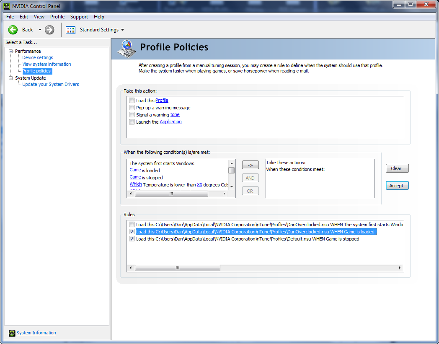439x344 pixels.
Task: Open the Profile menu
Action: tap(57, 17)
